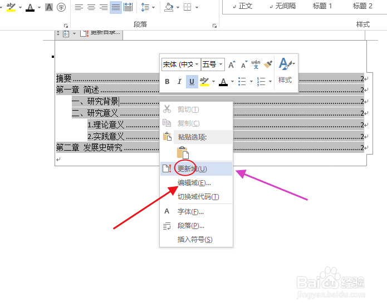Apply the ribbon font color button
The width and height of the screenshot is (387, 308).
pos(30,7)
